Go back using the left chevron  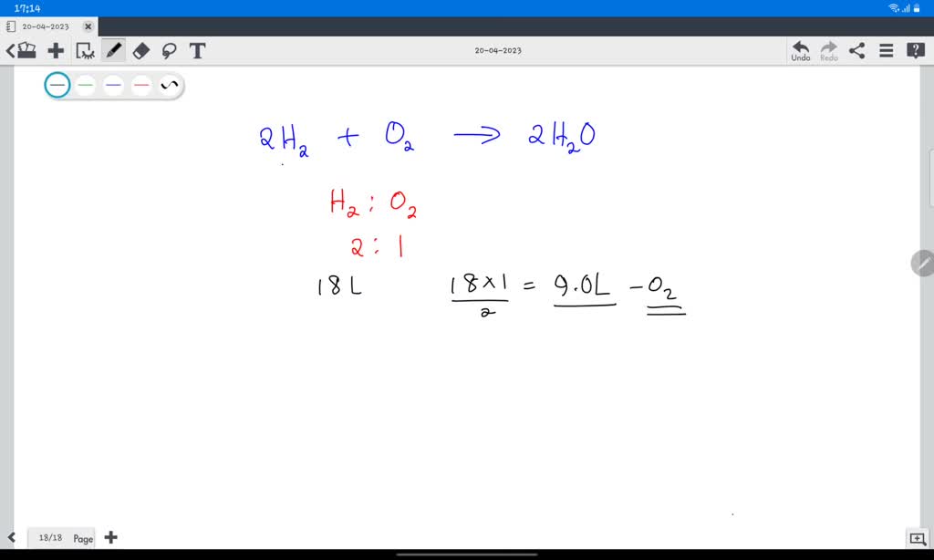click(9, 50)
